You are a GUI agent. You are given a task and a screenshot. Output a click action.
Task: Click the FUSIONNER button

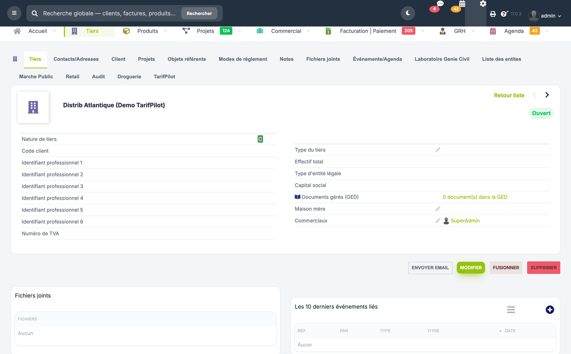point(506,268)
